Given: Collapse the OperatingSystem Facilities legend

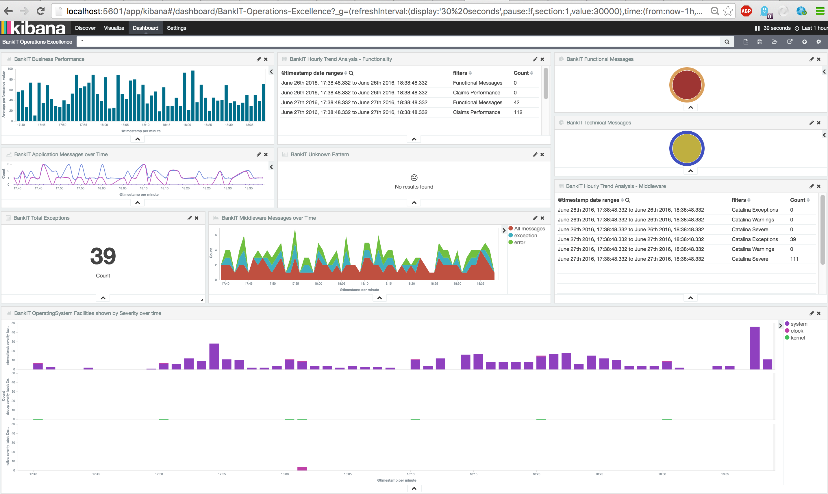Looking at the screenshot, I should click(780, 326).
